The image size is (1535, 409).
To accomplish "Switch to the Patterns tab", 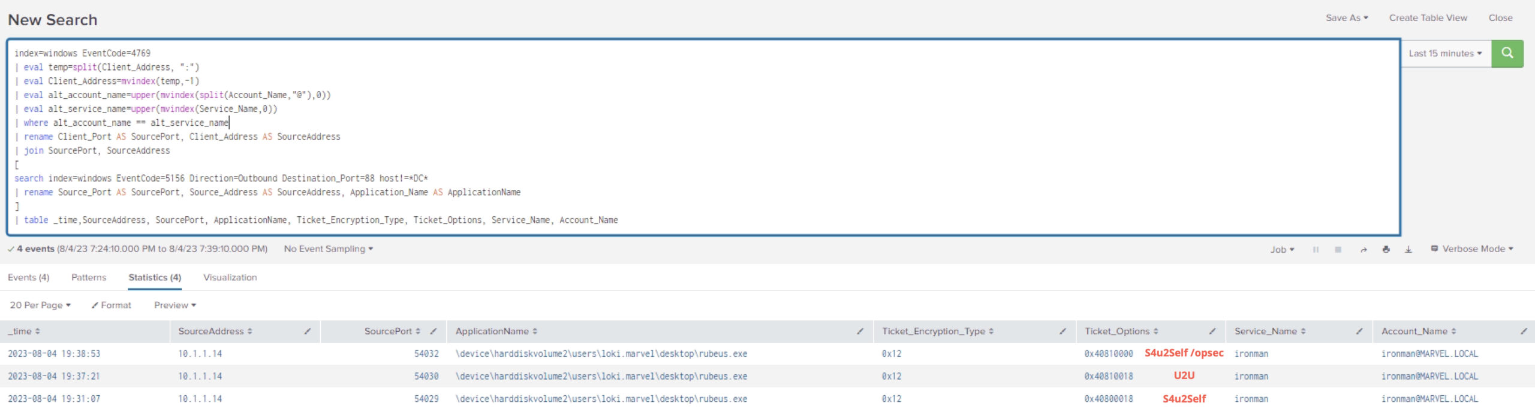I will point(89,278).
